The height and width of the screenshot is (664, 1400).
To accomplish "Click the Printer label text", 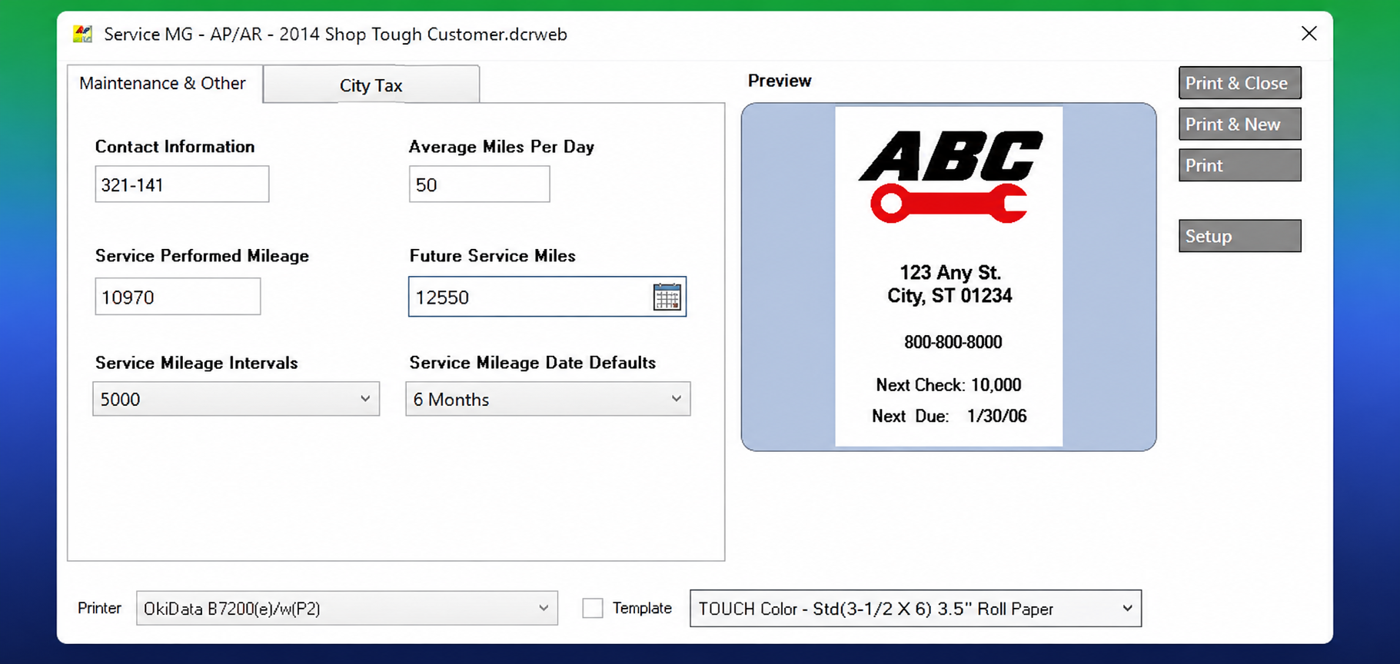I will pos(99,608).
